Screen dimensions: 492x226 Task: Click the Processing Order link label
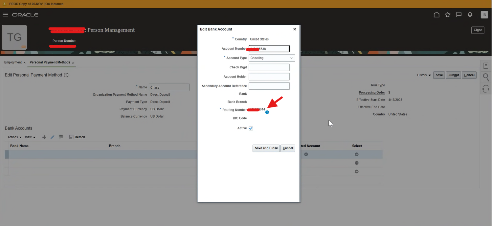tap(372, 93)
